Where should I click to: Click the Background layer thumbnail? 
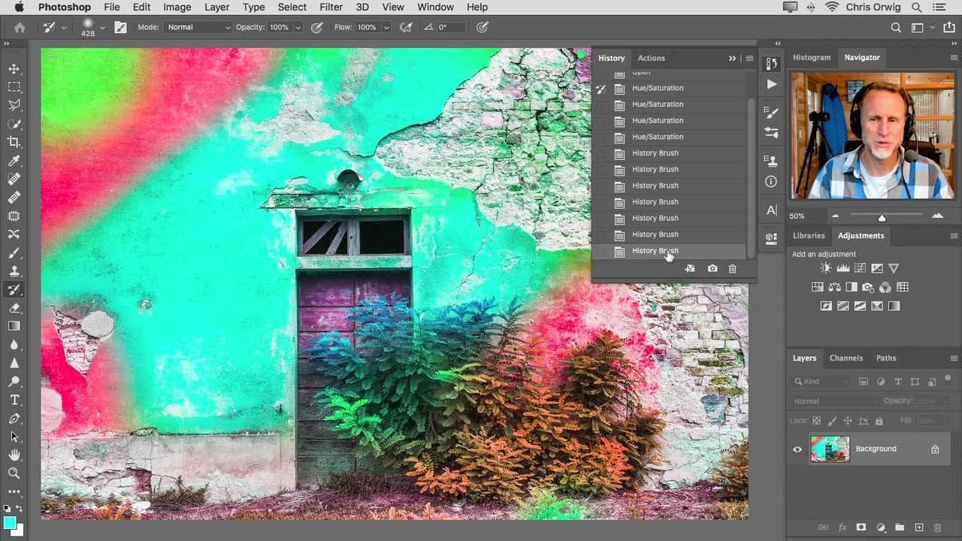(830, 449)
